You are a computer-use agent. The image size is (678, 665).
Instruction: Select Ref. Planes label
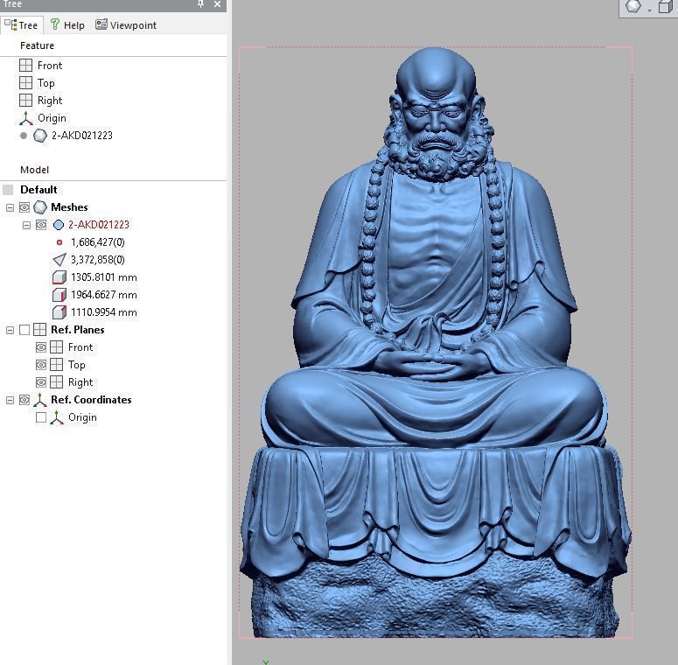click(x=77, y=330)
